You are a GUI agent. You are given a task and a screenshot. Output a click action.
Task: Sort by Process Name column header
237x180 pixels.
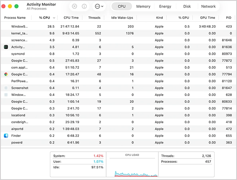point(15,18)
